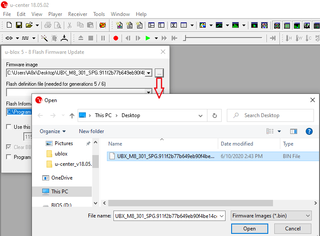The width and height of the screenshot is (320, 236).
Task: Toggle the 'Use this' baudrate checkbox
Action: click(9, 127)
